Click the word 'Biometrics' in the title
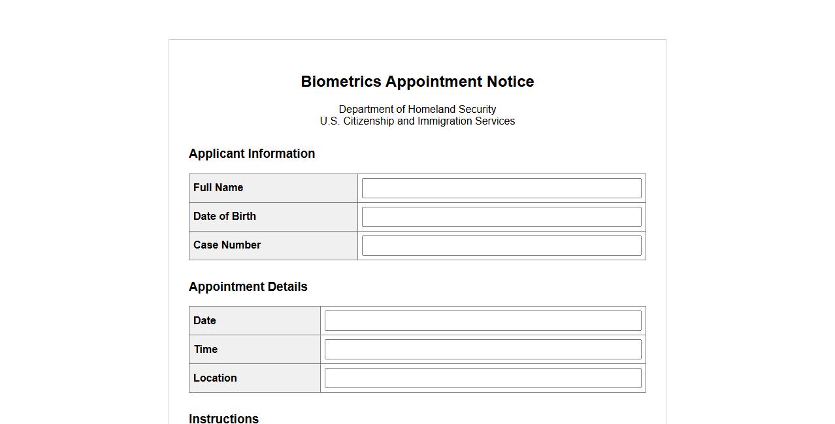 (340, 82)
